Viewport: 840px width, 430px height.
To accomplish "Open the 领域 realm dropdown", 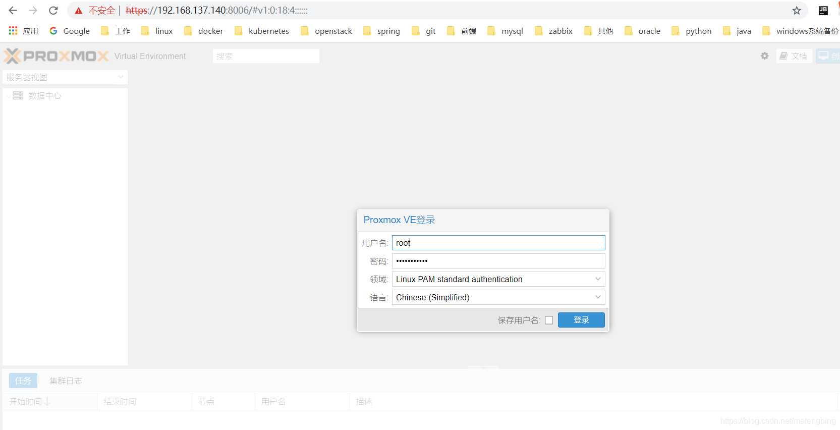I will [x=498, y=279].
